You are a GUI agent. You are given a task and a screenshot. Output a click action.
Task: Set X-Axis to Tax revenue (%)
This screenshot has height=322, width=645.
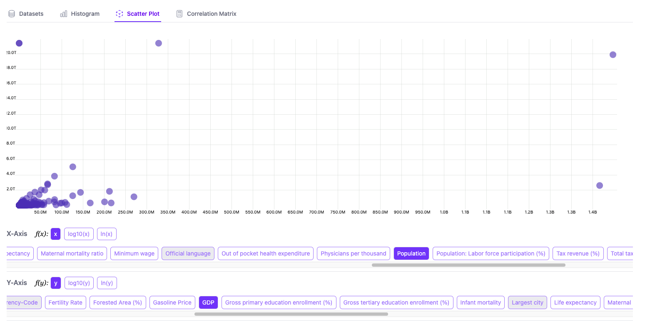[x=578, y=253]
